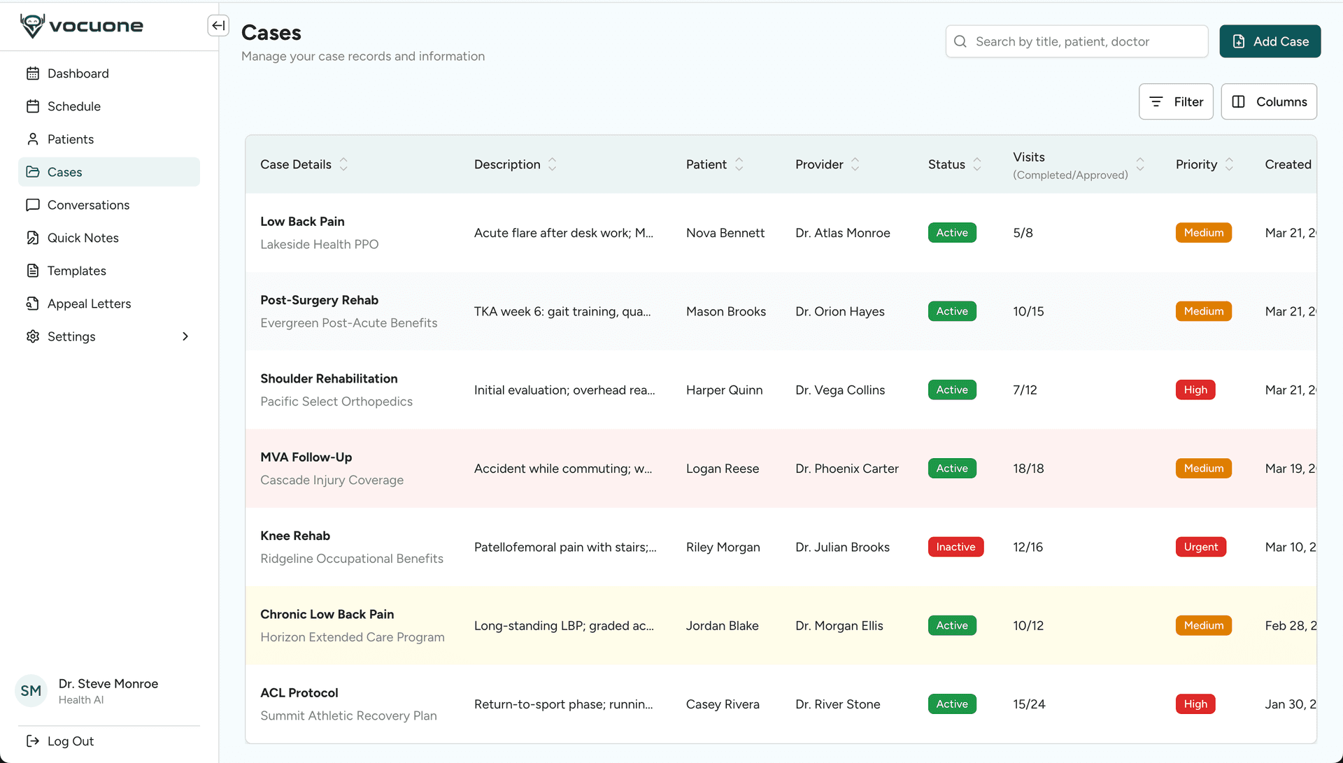
Task: Select the Schedule icon in sidebar
Action: (x=33, y=106)
